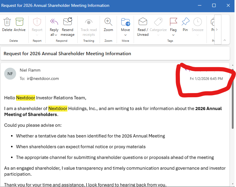The height and width of the screenshot is (187, 236).
Task: Expand the Categorize dropdown chevron
Action: coord(158,35)
